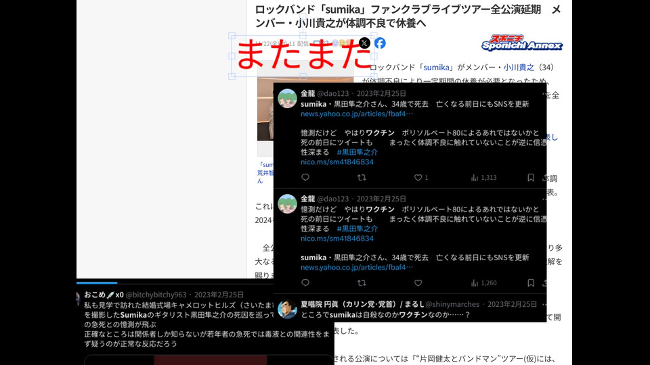Open 夏喝院 円眞 display name
The height and width of the screenshot is (365, 650).
[x=362, y=304]
